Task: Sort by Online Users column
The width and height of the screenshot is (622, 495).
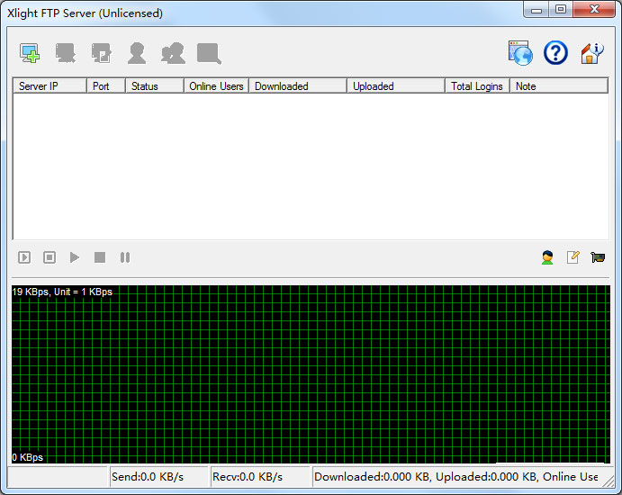Action: [216, 86]
